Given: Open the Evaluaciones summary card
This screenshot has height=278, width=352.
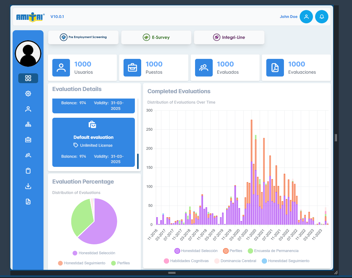Looking at the screenshot, I should click(x=296, y=68).
